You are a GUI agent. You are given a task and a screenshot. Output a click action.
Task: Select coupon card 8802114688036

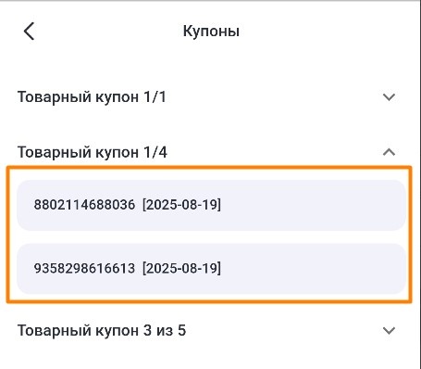coord(211,205)
